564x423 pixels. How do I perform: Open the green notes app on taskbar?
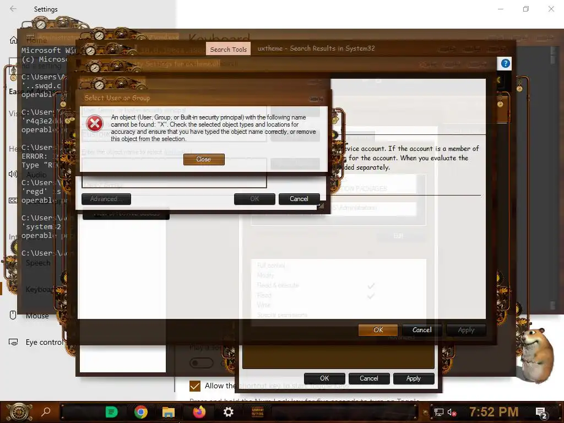111,412
